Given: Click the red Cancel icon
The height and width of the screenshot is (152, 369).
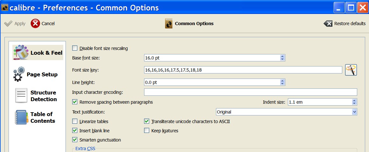Looking at the screenshot, I should coord(35,24).
